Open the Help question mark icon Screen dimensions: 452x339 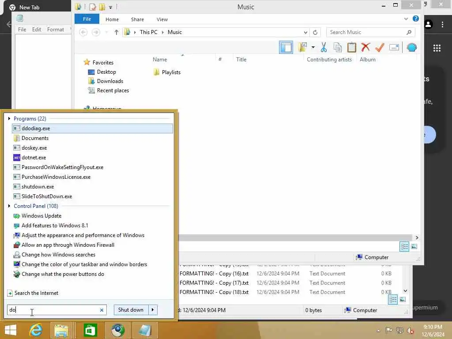tap(415, 19)
